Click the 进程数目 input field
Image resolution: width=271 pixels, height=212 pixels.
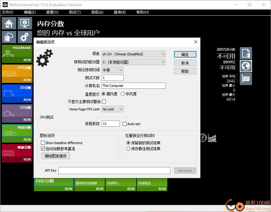click(x=111, y=124)
